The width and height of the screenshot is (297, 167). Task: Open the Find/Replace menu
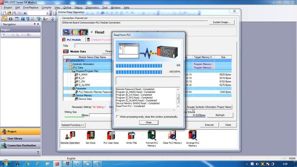(31, 7)
